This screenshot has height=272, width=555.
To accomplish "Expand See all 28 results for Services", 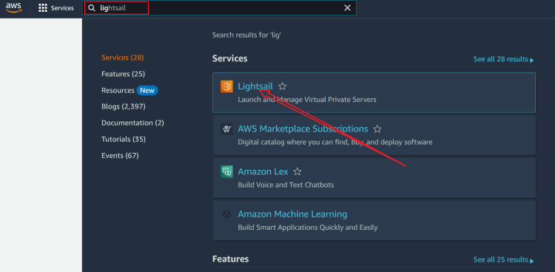I will pos(504,59).
